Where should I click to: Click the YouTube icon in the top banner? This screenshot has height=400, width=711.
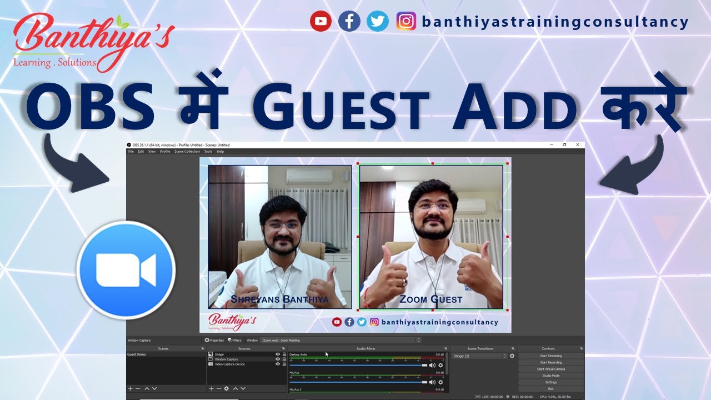[x=321, y=22]
